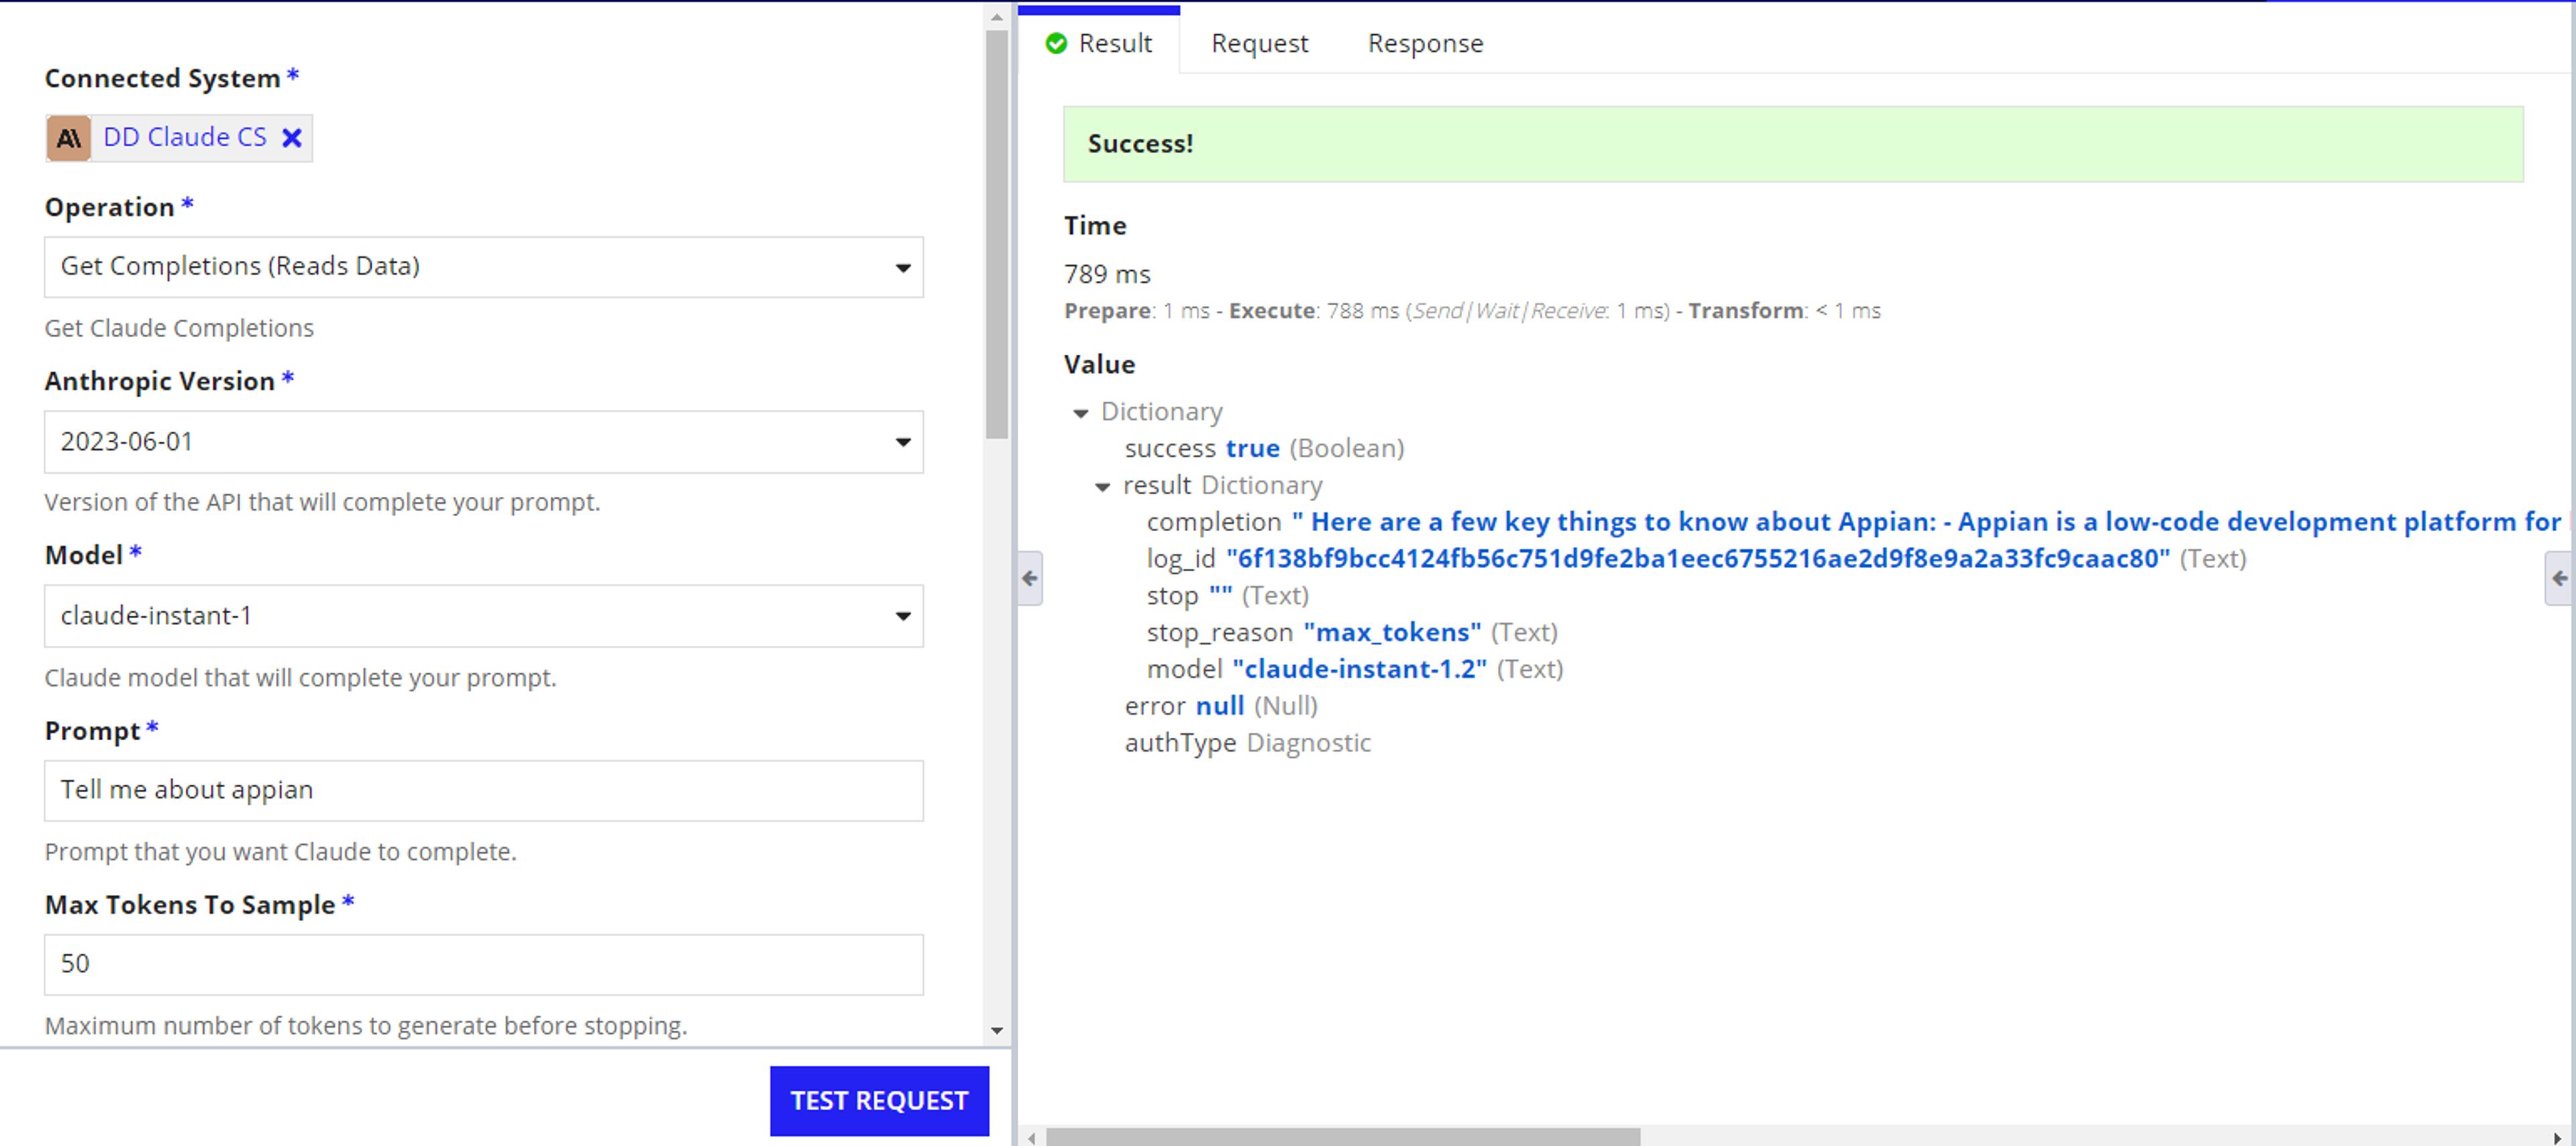Open the Anthropic Version dropdown
2576x1146 pixels.
(x=484, y=442)
